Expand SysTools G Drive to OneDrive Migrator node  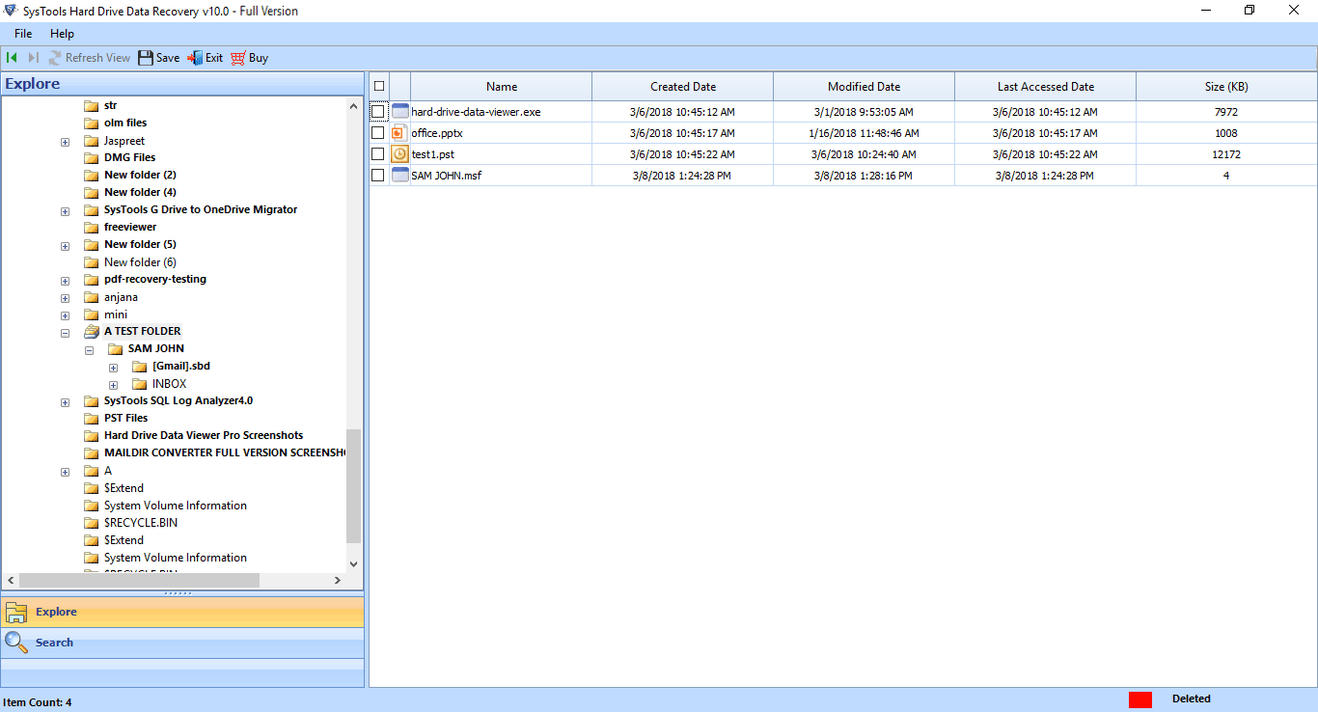click(65, 211)
